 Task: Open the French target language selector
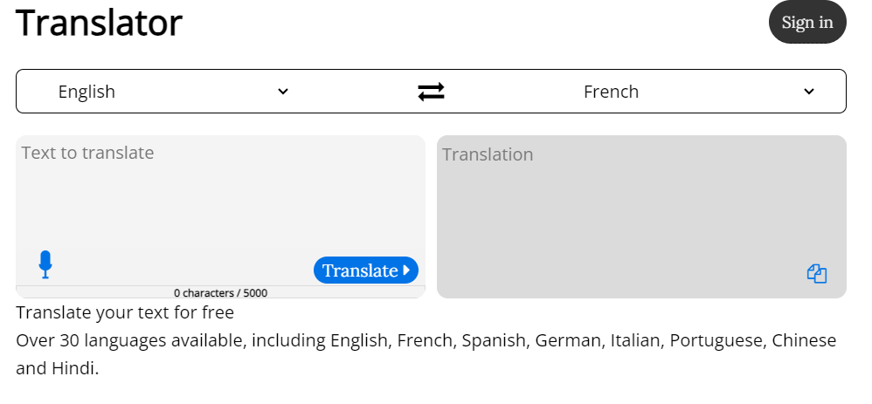tap(611, 92)
